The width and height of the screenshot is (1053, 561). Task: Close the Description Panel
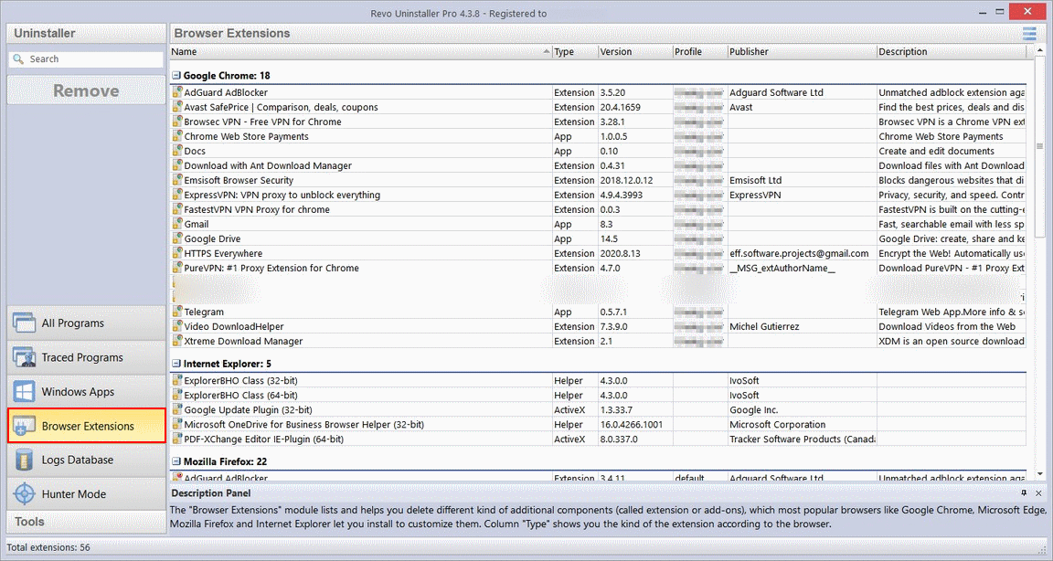1038,493
